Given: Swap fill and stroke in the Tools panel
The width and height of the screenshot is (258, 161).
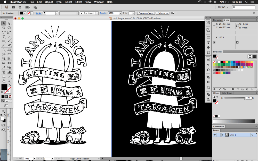Looking at the screenshot, I should [x=10, y=85].
